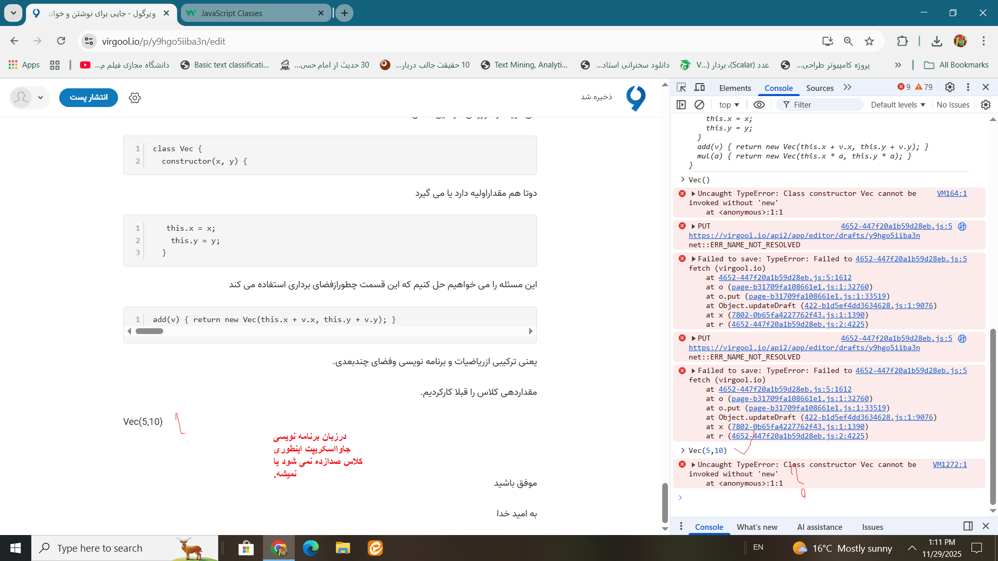The height and width of the screenshot is (561, 998).
Task: Bookmark this page with star icon
Action: (869, 41)
